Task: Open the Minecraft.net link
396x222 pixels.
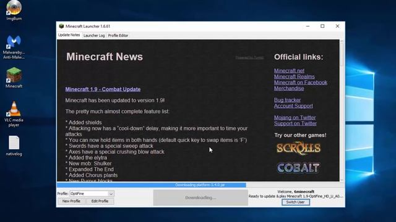Action: (289, 71)
